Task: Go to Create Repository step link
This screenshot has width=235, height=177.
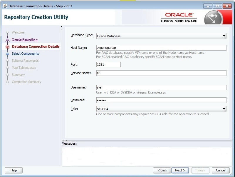Action: coord(25,39)
